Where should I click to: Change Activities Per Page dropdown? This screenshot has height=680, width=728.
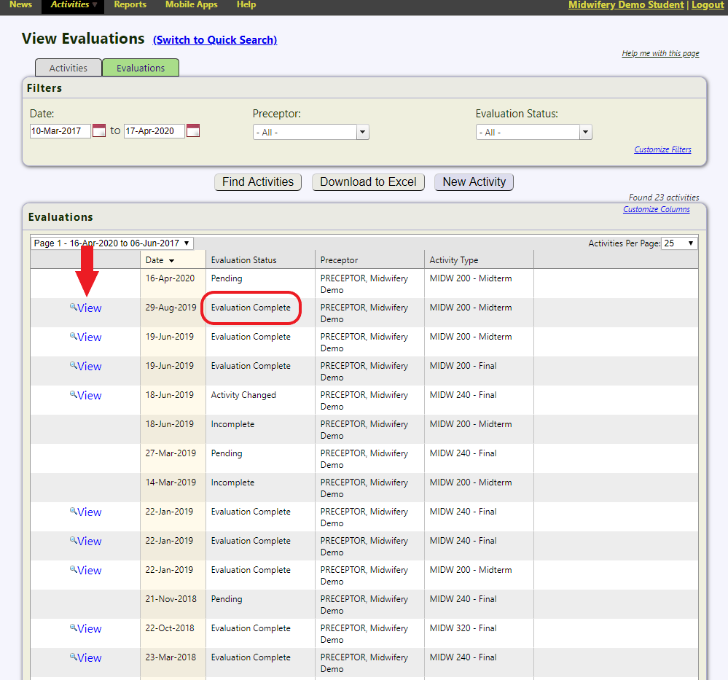pos(679,243)
